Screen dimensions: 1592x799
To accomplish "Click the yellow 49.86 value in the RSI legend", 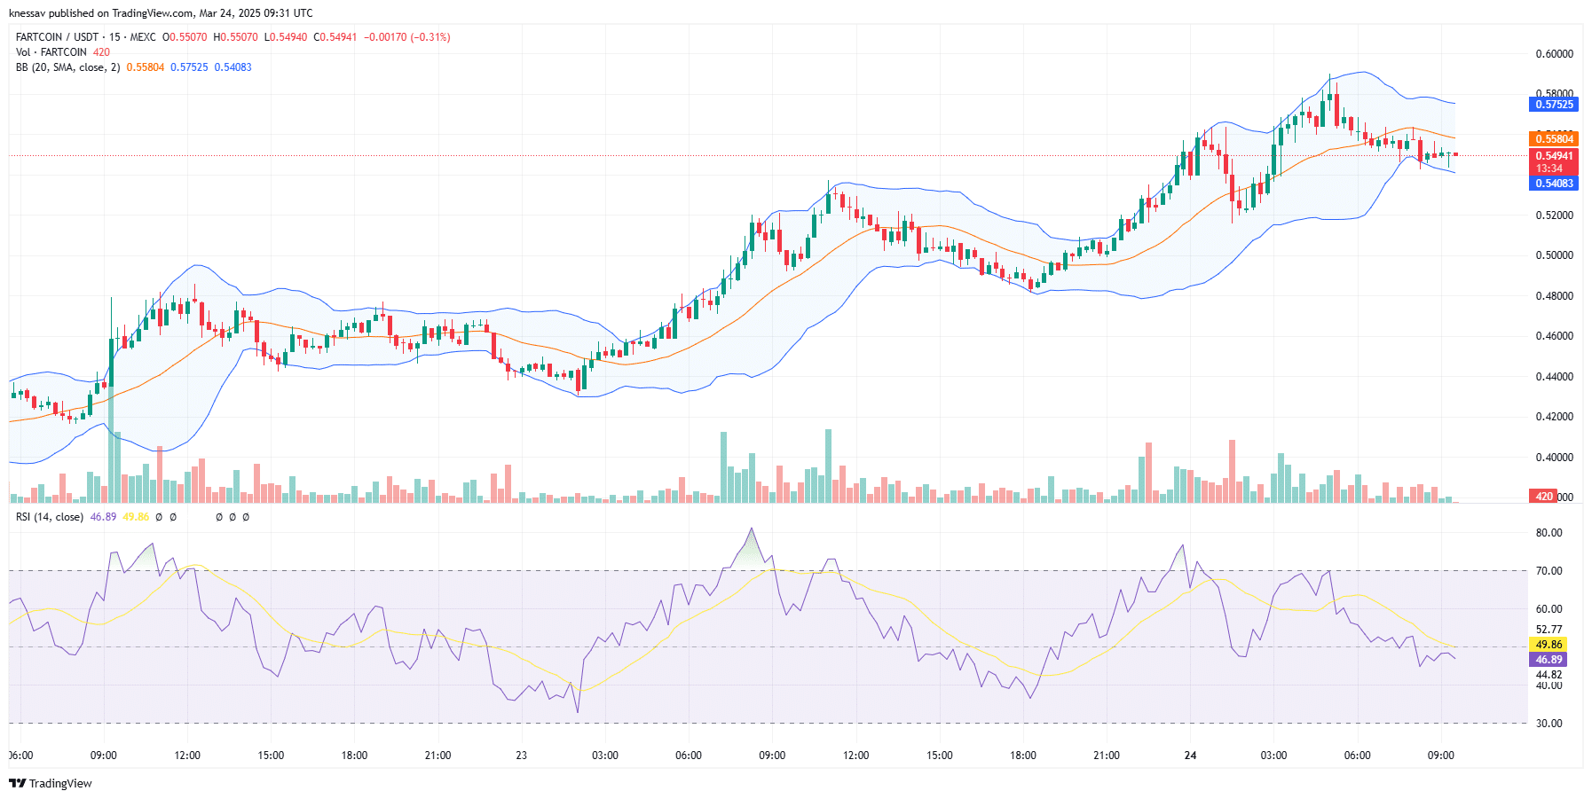I will [136, 517].
